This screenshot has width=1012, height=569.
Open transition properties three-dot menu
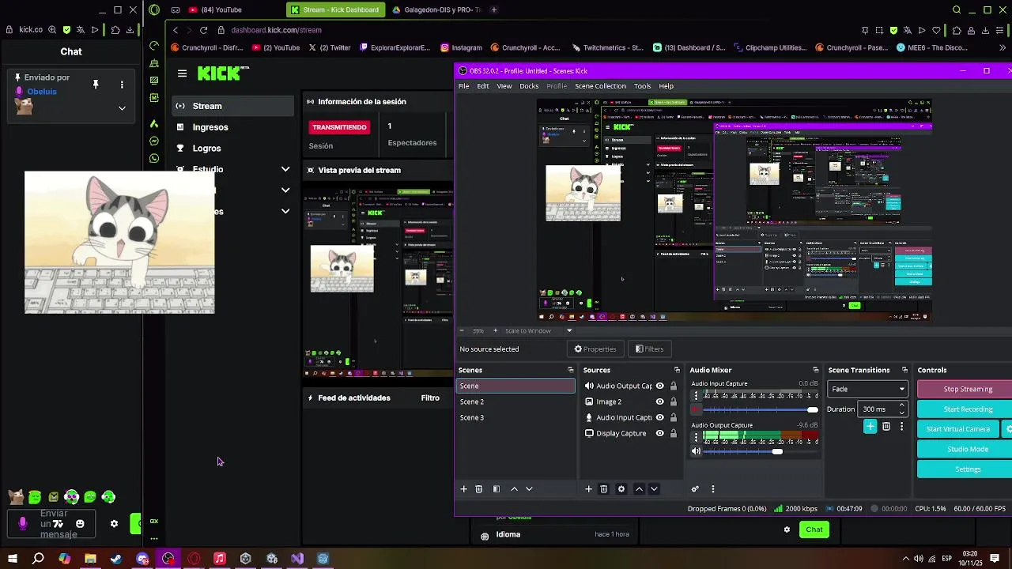901,426
